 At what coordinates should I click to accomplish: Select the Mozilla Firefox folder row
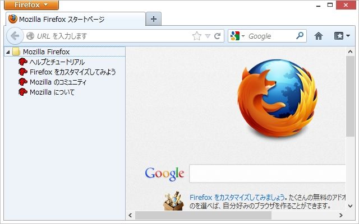point(65,52)
